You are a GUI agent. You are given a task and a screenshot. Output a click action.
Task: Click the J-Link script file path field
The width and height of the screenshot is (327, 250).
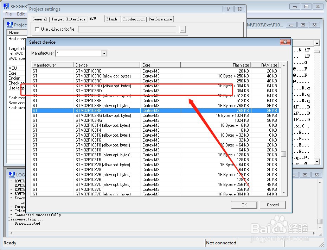click(x=127, y=30)
